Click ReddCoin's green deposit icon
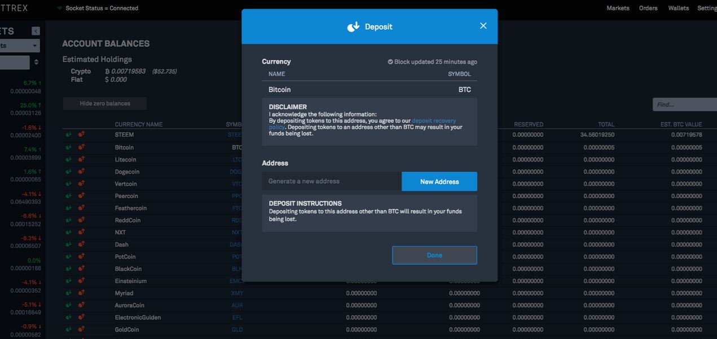The image size is (717, 339). (68, 220)
